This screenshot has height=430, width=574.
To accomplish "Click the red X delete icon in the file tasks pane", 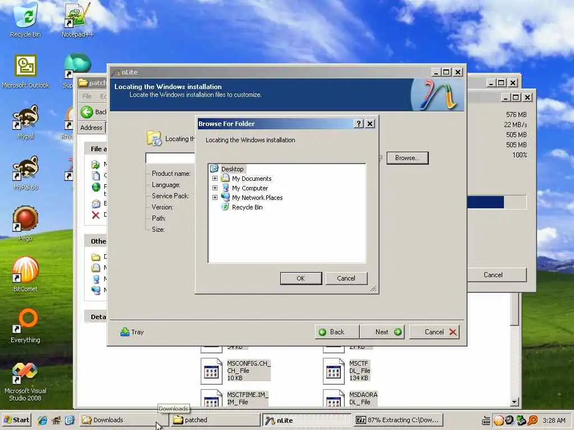I will pos(95,215).
